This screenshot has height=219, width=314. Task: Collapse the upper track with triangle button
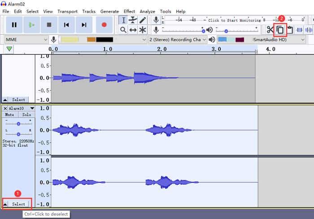(5, 100)
